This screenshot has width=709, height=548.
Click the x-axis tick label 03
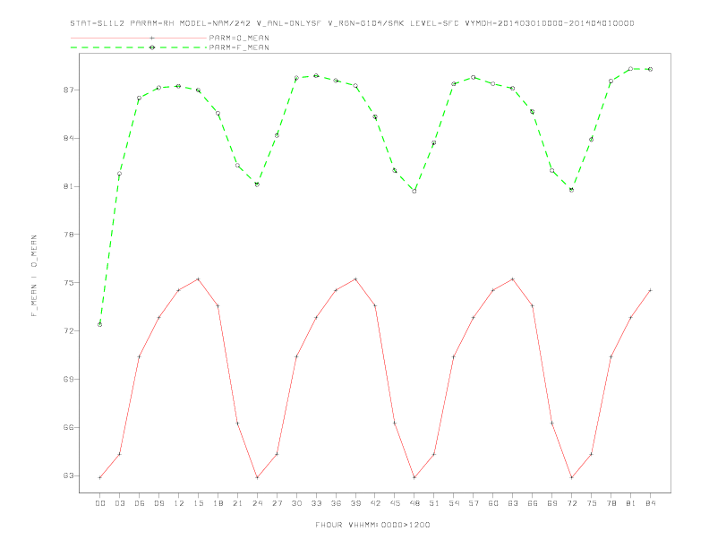point(119,503)
